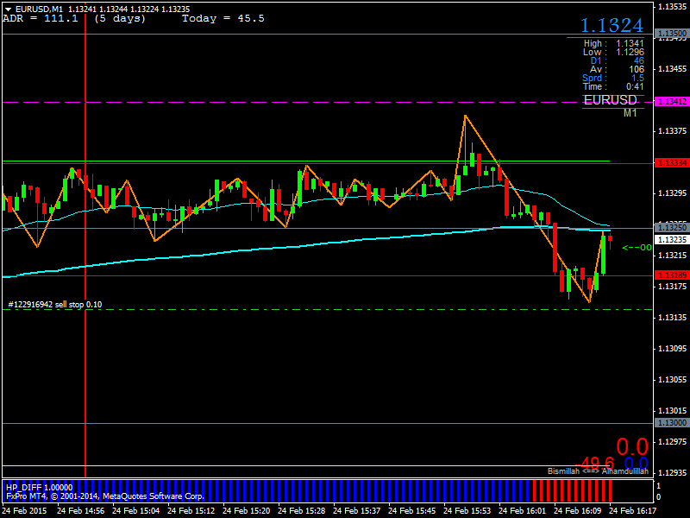Click the Time : 0:41 countdown row
This screenshot has width=690, height=518.
pos(613,87)
